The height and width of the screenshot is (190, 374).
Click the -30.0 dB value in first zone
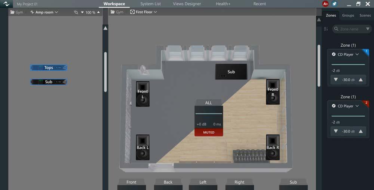point(348,80)
